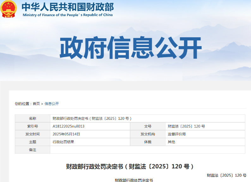Click the topic value 行政处罚结果
This screenshot has width=251, height=182.
63,142
